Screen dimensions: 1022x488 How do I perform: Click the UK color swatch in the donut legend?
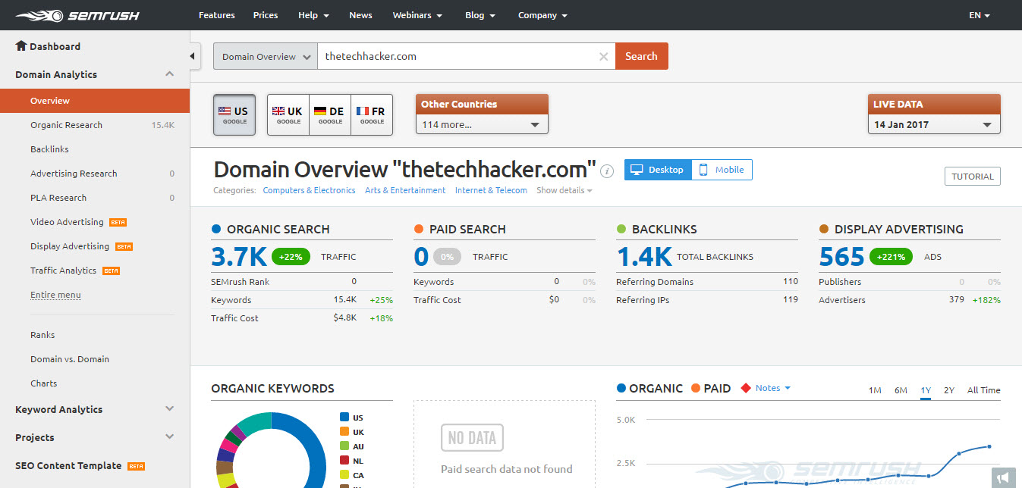pyautogui.click(x=343, y=432)
